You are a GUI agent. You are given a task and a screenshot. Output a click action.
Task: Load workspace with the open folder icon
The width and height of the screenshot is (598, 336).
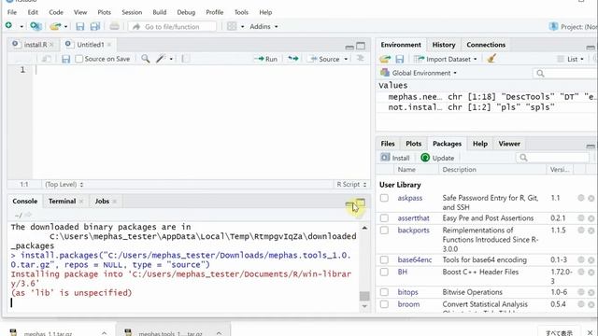click(x=385, y=59)
